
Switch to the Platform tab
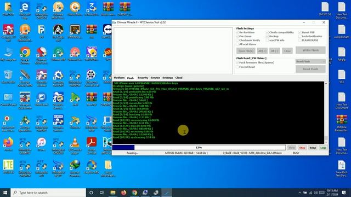(x=119, y=78)
